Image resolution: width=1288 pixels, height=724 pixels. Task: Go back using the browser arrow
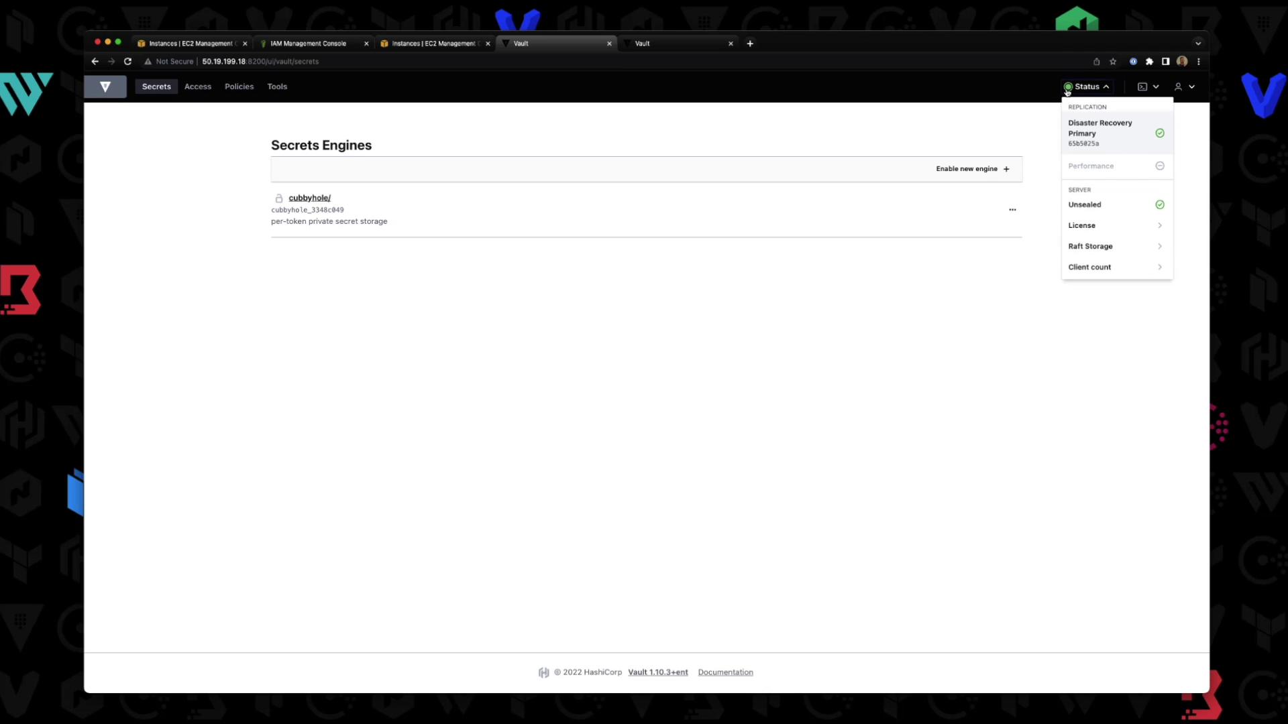pyautogui.click(x=95, y=61)
